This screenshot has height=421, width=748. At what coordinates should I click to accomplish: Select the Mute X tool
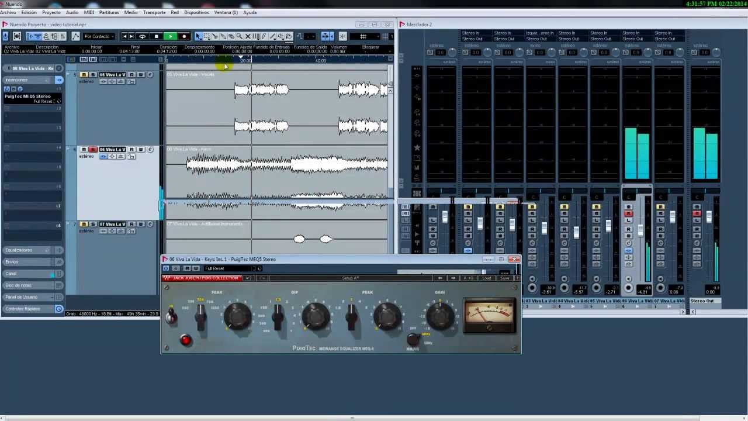(x=247, y=36)
